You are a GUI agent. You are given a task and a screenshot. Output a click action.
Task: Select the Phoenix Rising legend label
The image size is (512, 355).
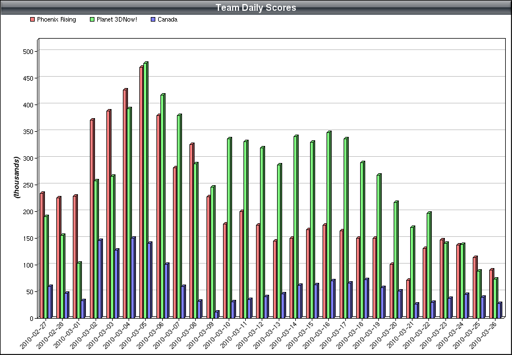[56, 19]
